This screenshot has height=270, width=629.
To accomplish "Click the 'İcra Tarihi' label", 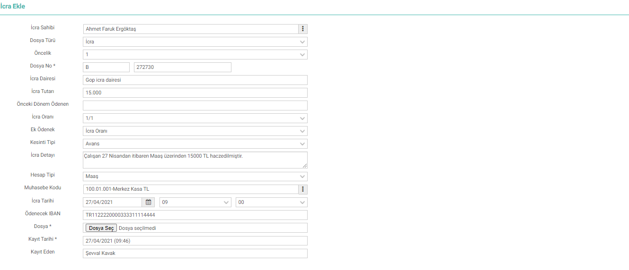I will click(x=43, y=201).
